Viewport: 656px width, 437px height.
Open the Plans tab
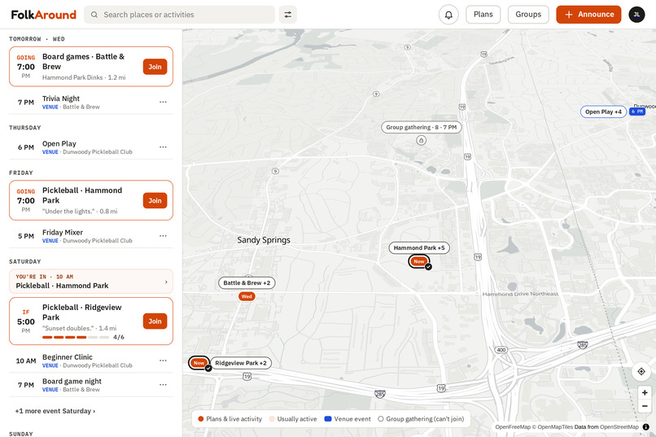[483, 15]
